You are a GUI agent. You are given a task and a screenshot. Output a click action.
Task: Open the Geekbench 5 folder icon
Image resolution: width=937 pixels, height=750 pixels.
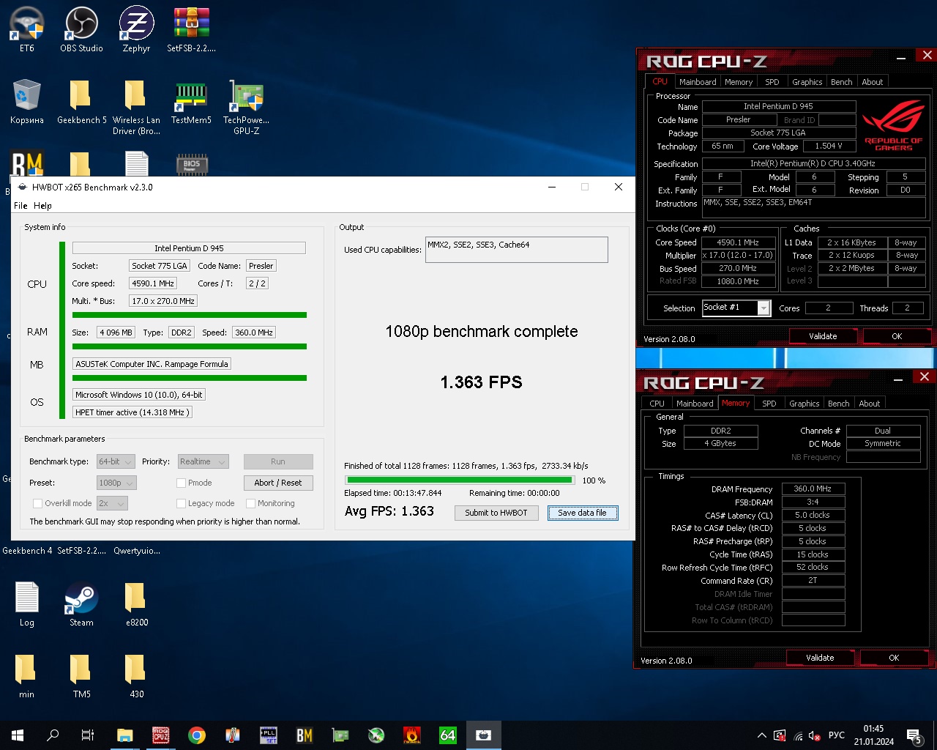click(x=81, y=102)
